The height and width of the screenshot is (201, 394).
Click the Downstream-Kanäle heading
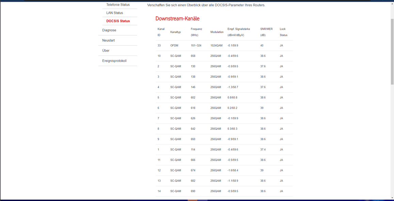coord(177,19)
